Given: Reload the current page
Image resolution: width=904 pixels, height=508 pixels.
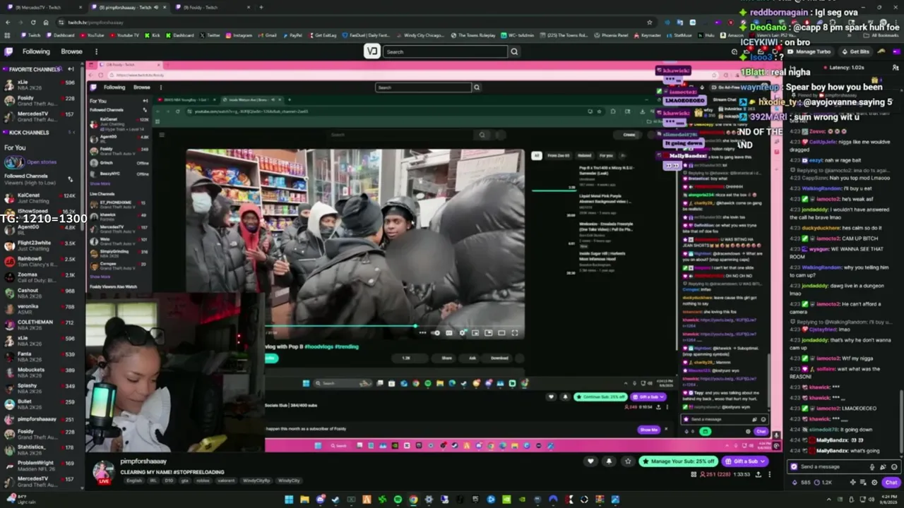Looking at the screenshot, I should [x=32, y=22].
